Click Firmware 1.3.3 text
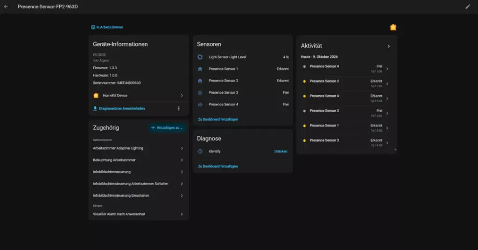This screenshot has height=250, width=478. pyautogui.click(x=105, y=68)
